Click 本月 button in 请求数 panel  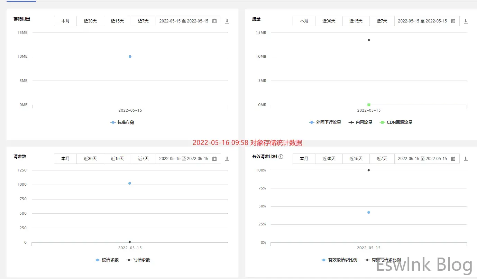65,159
